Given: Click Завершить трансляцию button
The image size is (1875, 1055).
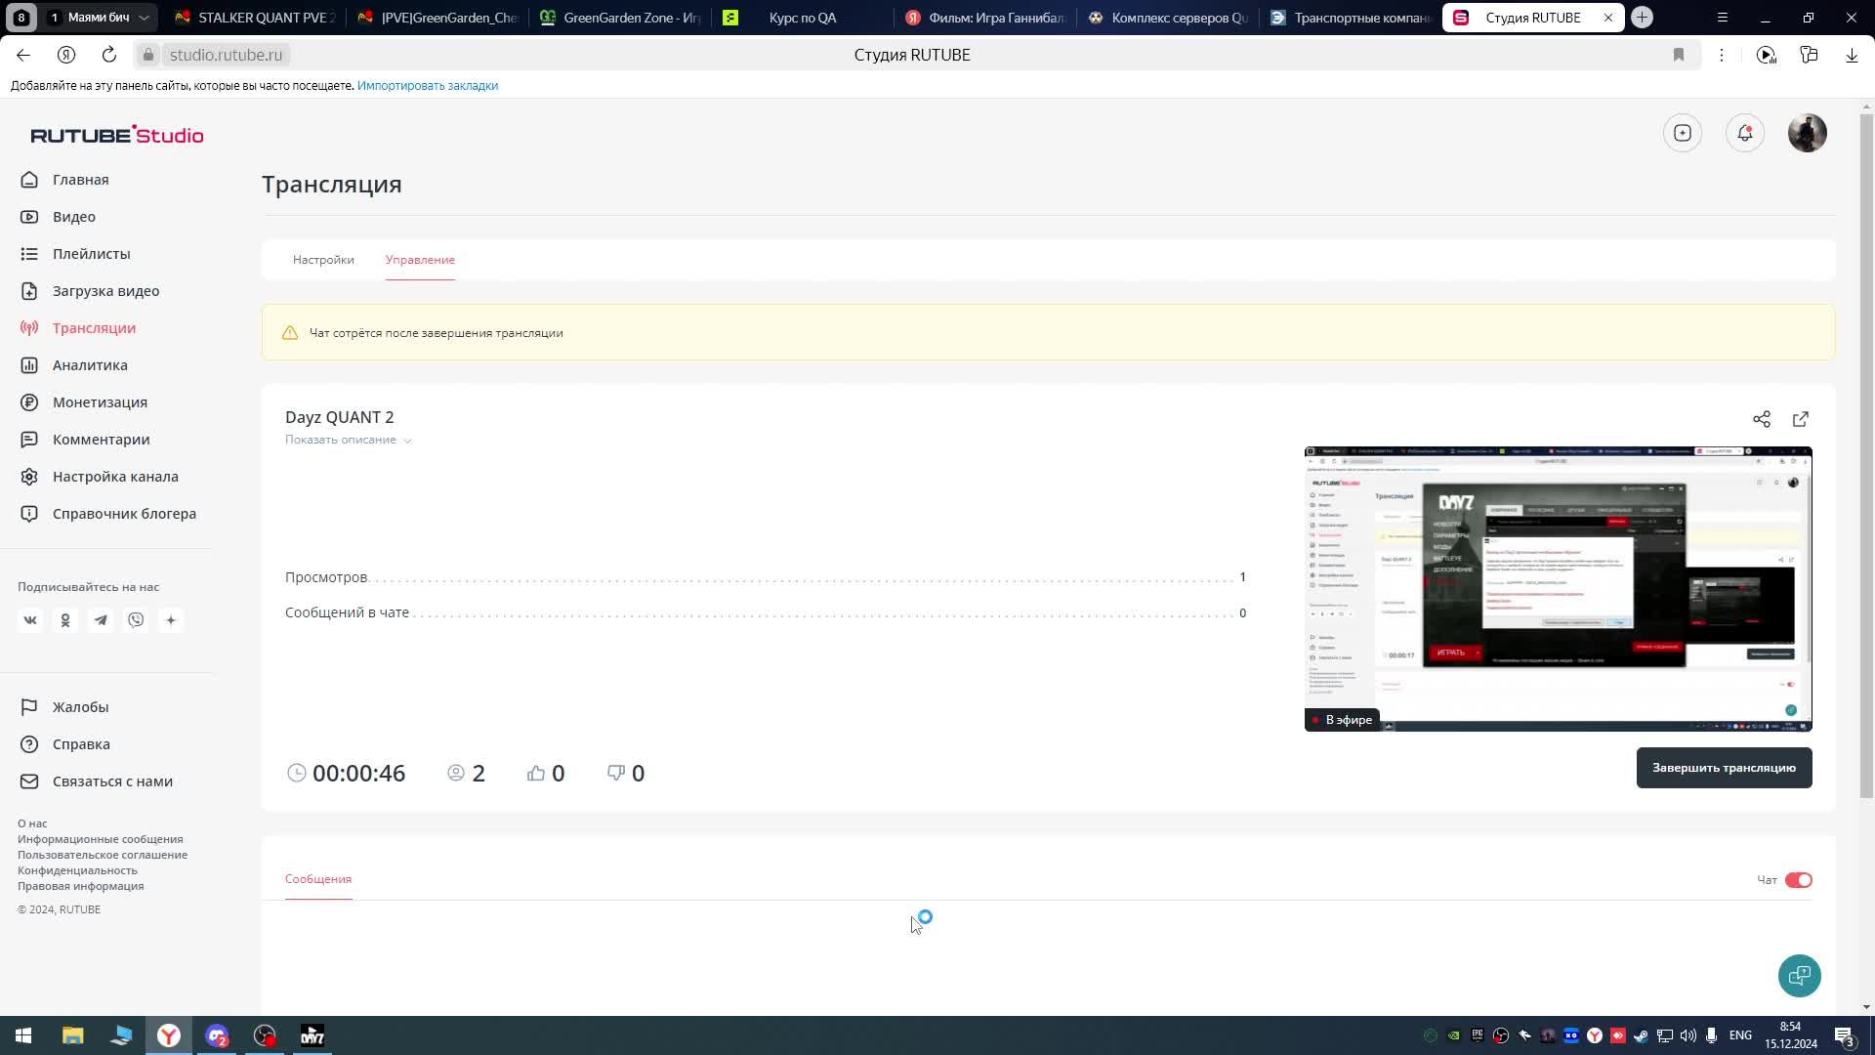Looking at the screenshot, I should [1724, 768].
